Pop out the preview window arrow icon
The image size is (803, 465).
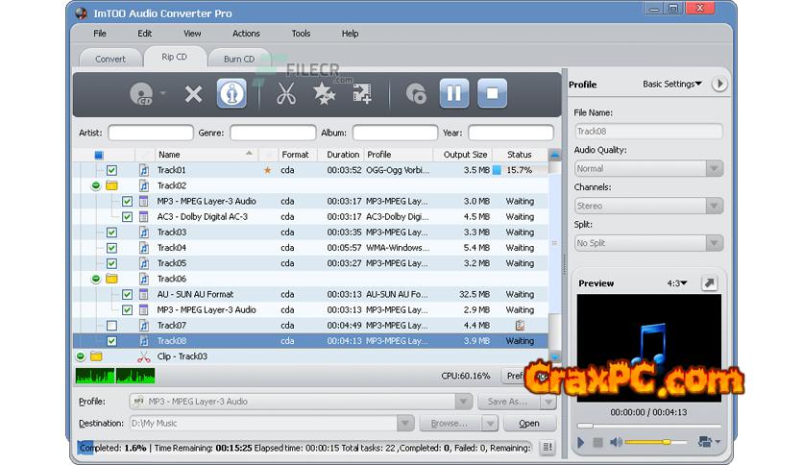point(709,283)
